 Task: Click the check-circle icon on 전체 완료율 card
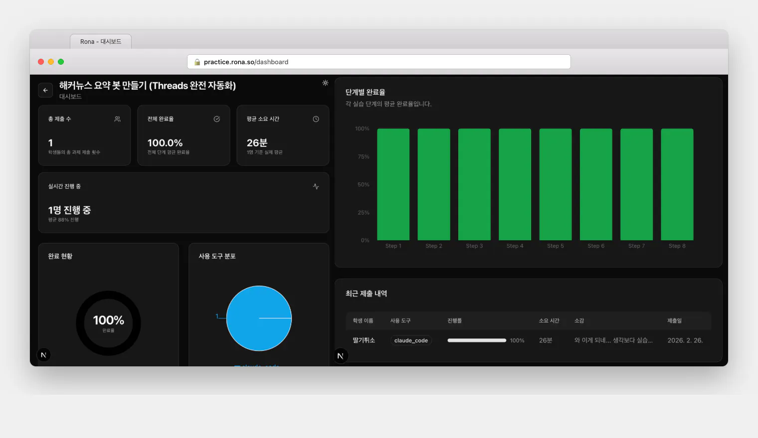tap(217, 119)
